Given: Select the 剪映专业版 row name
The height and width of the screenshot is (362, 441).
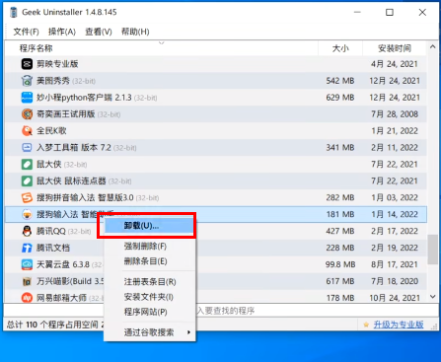Looking at the screenshot, I should [x=57, y=64].
